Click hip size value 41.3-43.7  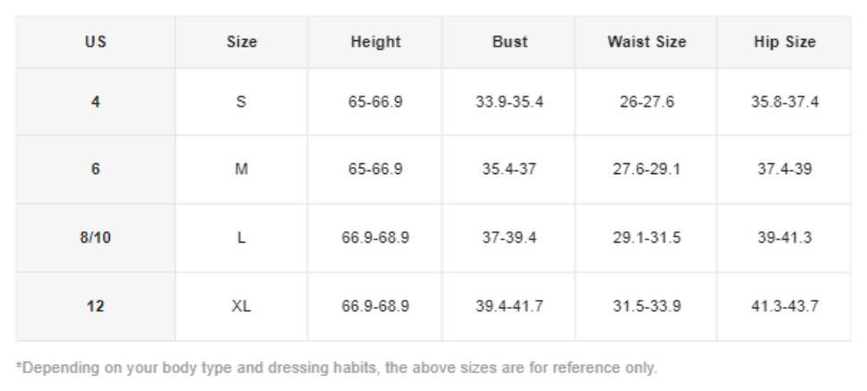click(784, 306)
